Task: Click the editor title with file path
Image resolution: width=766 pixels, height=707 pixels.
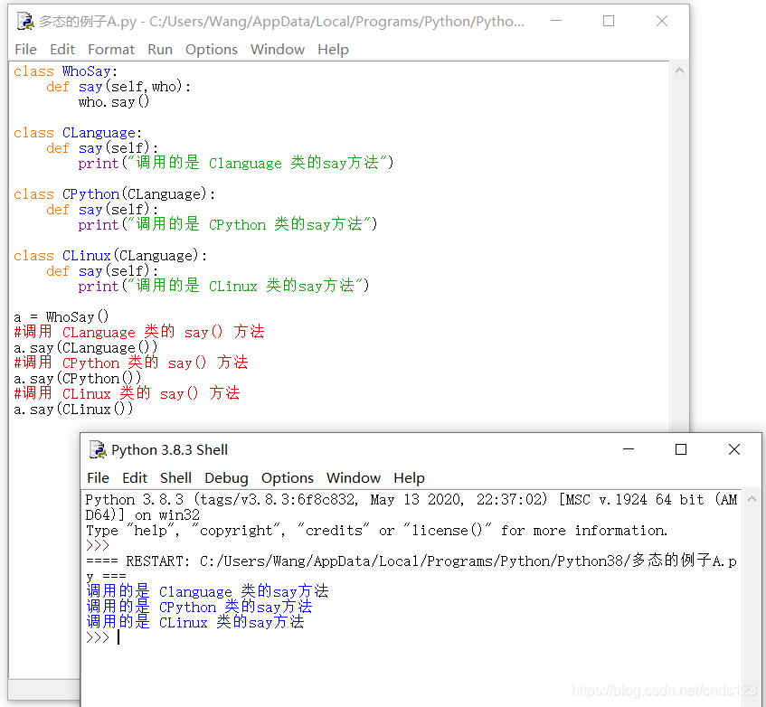Action: coord(281,22)
